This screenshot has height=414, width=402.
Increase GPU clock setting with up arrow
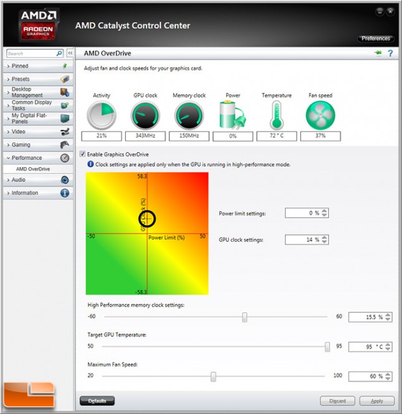(x=324, y=238)
